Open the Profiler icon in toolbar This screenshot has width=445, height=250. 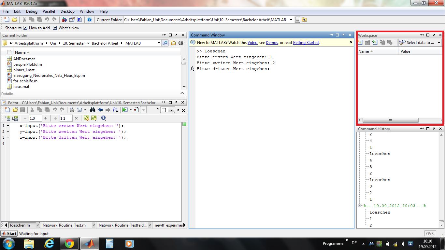tap(79, 20)
